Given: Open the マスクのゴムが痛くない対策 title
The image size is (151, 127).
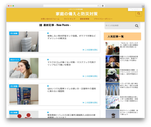Looking at the screenshot, I should pyautogui.click(x=72, y=64).
